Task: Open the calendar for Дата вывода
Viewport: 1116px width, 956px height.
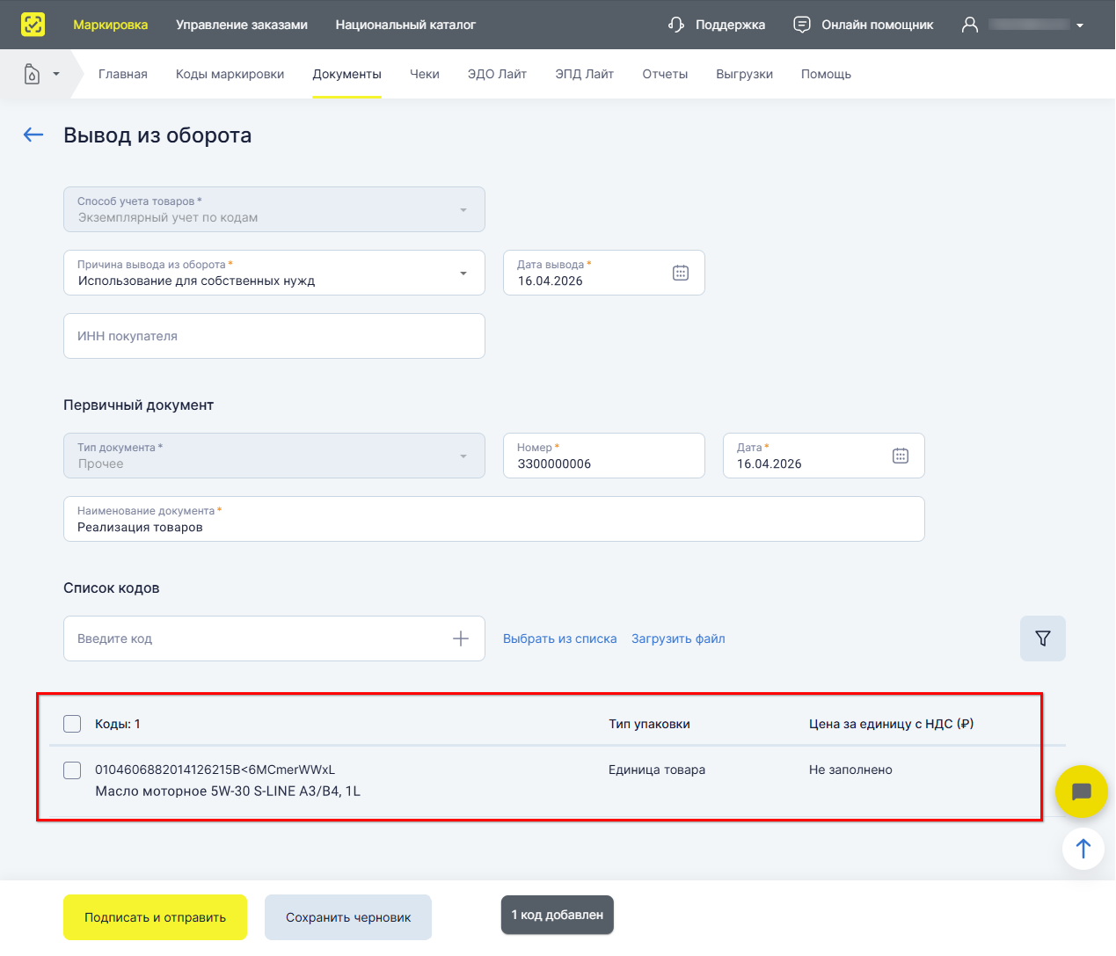Action: click(680, 273)
